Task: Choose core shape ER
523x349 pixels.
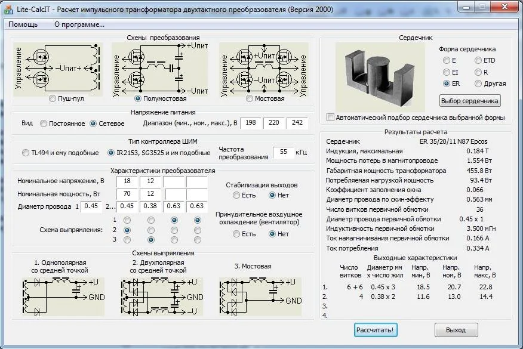Action: [x=447, y=84]
